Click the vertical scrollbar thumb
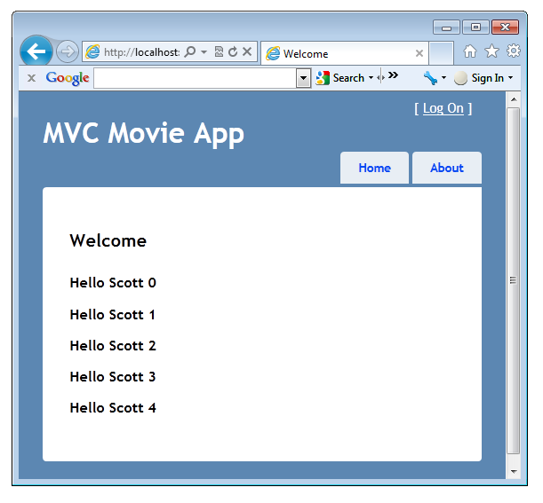 [x=512, y=279]
